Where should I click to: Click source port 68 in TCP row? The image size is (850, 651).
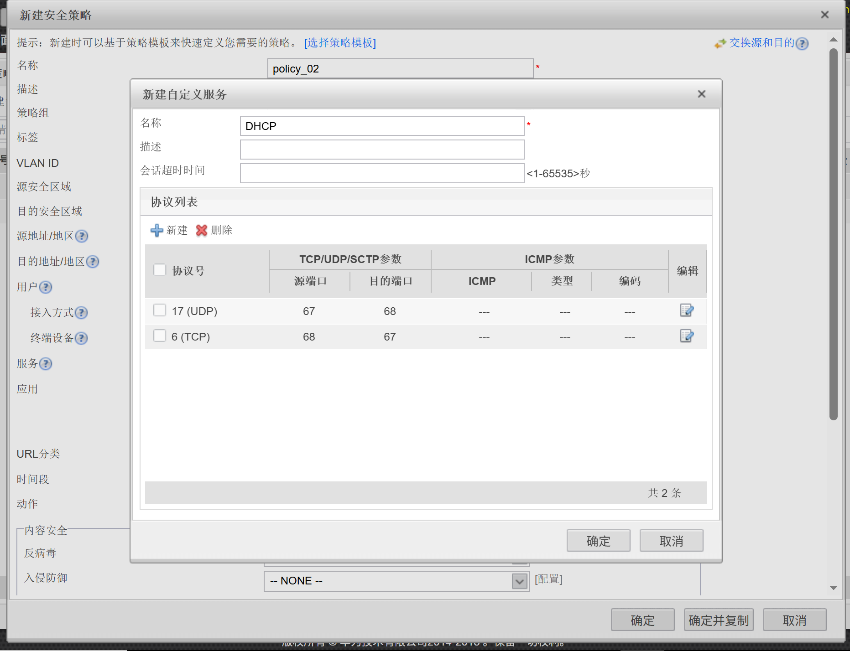309,337
